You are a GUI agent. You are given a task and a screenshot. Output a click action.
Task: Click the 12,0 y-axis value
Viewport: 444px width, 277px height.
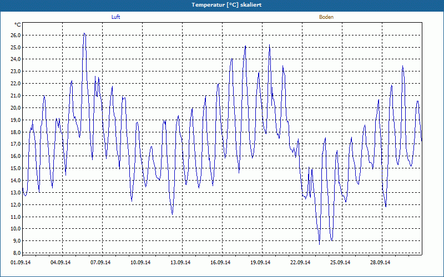16,205
